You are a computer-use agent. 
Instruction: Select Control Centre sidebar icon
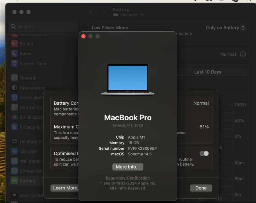click(x=14, y=107)
